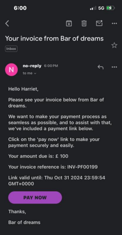This screenshot has width=122, height=235.
Task: Click the purple PAY NOW button
Action: click(x=35, y=197)
